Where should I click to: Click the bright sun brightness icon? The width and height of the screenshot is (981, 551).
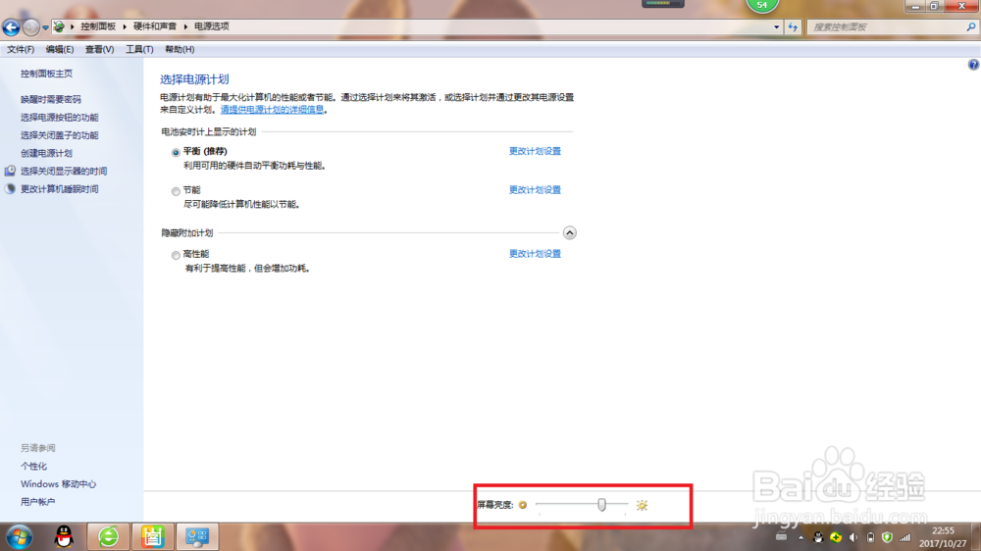coord(642,505)
